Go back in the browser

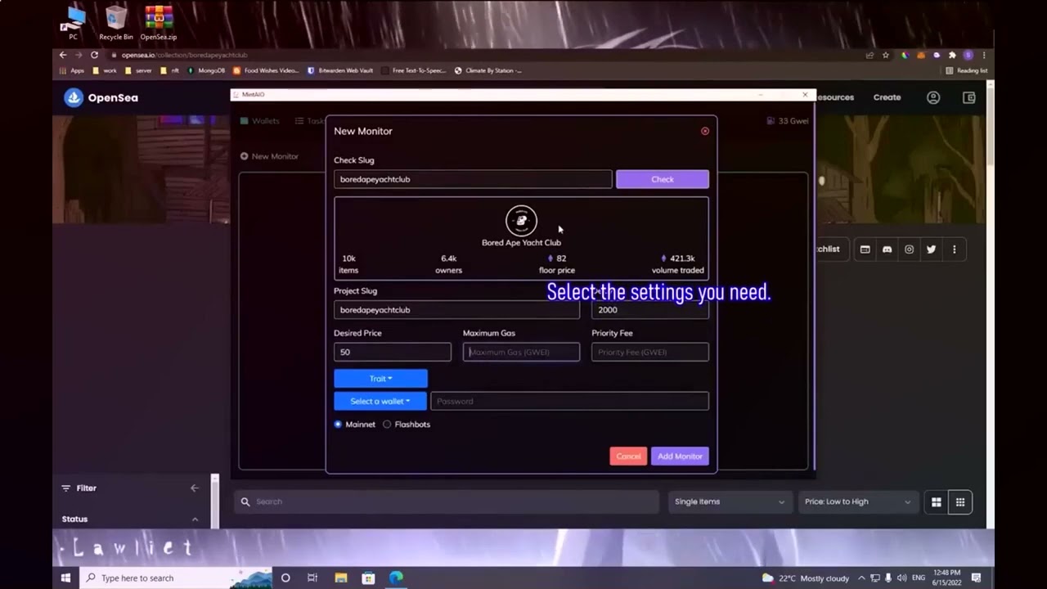[x=63, y=55]
